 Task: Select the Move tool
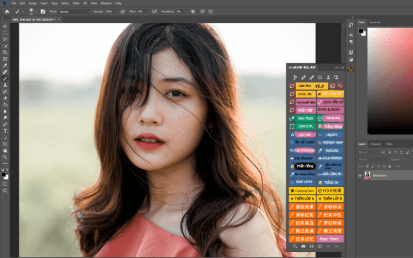tap(5, 26)
